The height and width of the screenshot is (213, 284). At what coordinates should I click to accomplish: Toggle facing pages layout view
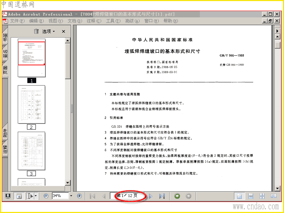tap(273, 196)
